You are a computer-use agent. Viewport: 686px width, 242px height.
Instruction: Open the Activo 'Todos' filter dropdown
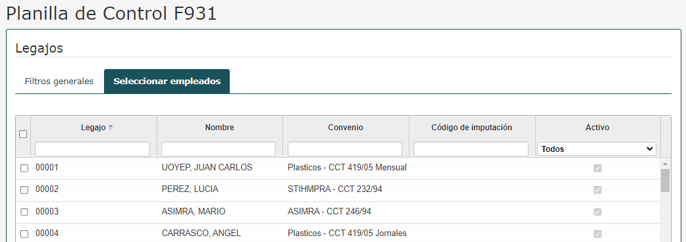pyautogui.click(x=596, y=149)
